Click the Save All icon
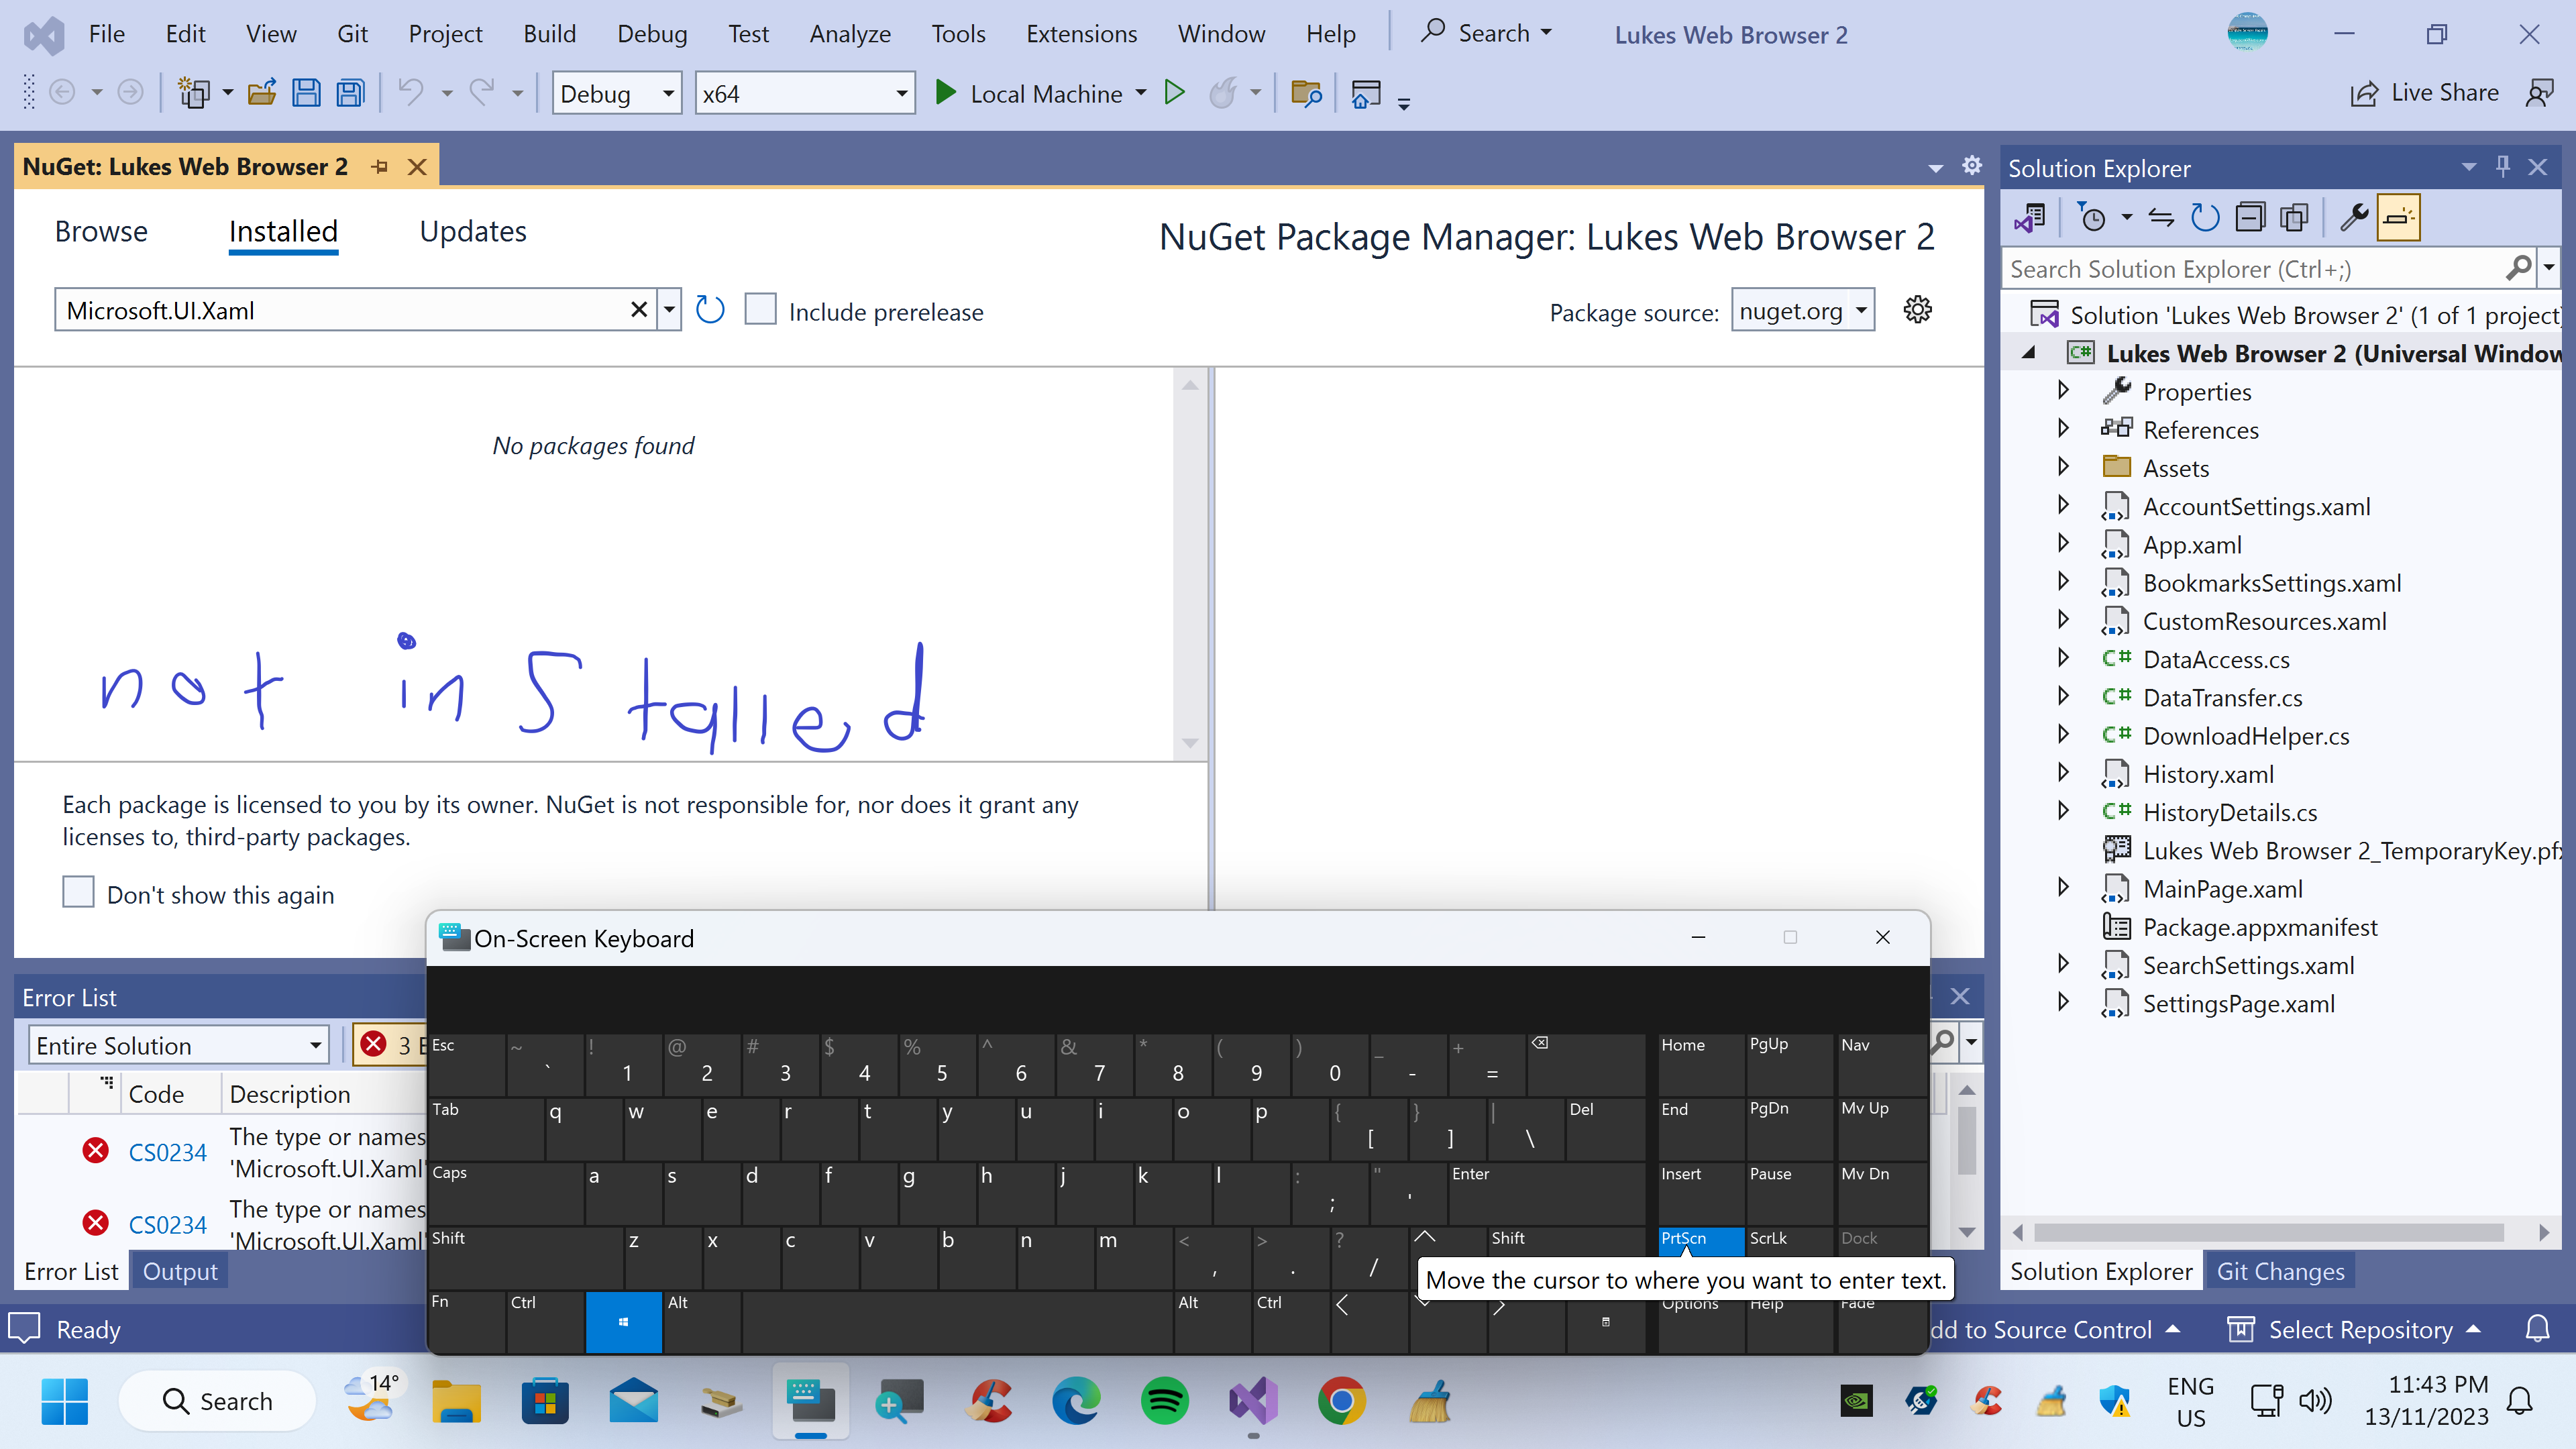 [x=350, y=94]
